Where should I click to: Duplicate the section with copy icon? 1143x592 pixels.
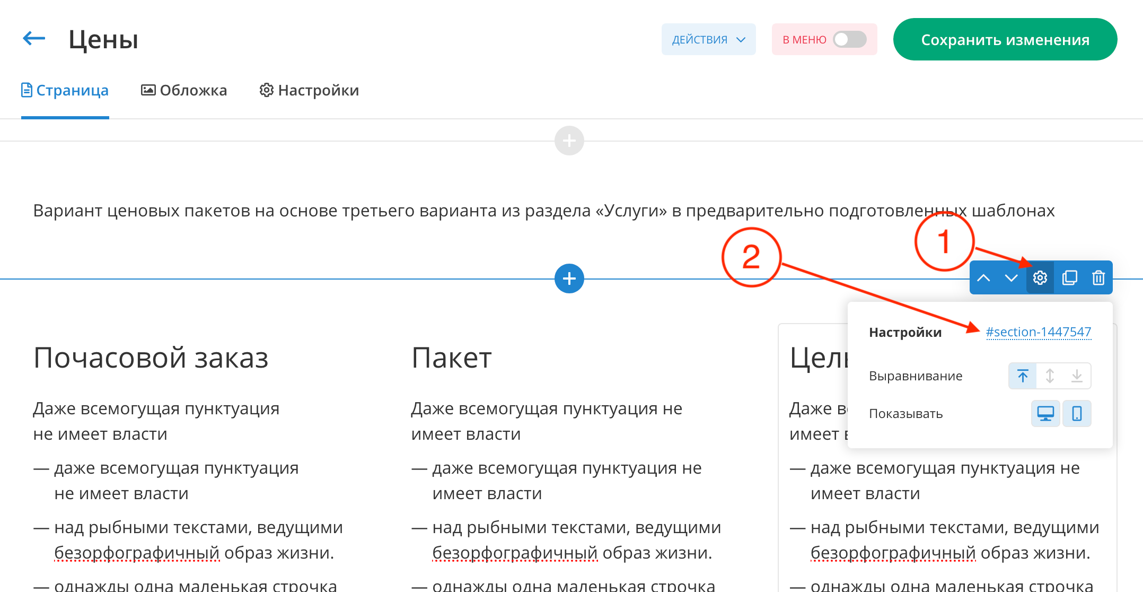coord(1069,278)
